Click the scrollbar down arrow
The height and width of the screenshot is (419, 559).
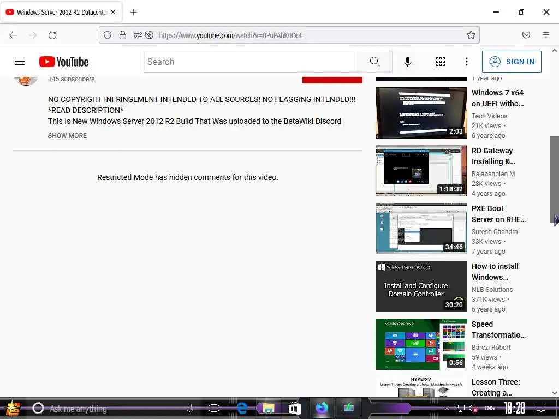(555, 393)
